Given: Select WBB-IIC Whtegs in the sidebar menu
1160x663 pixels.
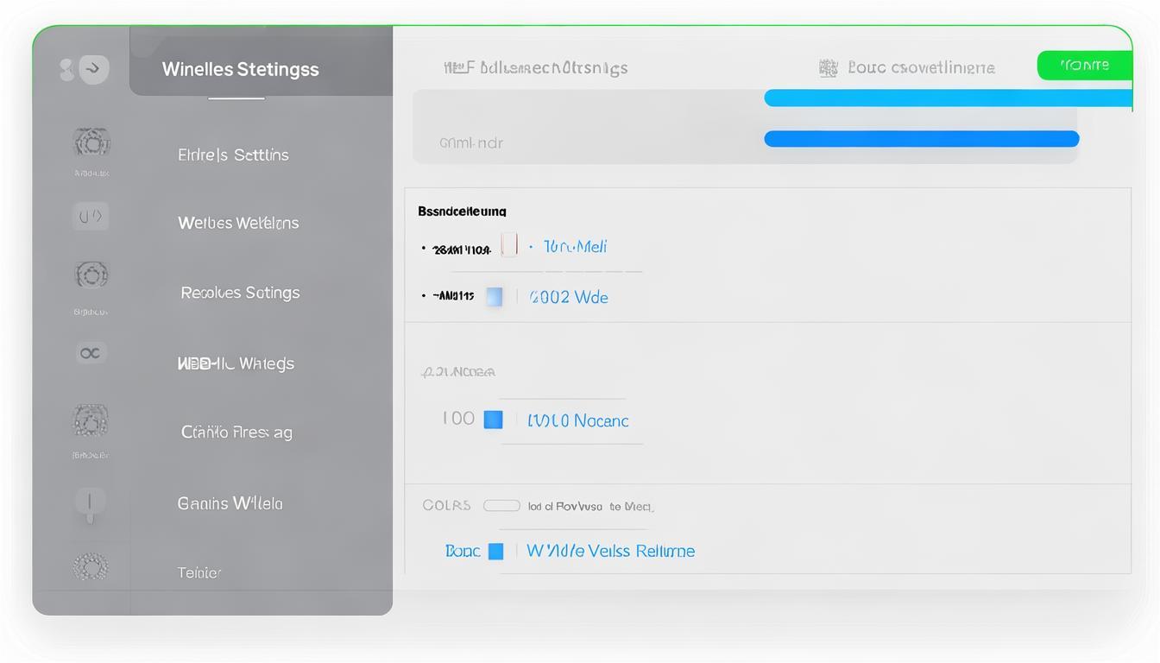Looking at the screenshot, I should click(236, 363).
